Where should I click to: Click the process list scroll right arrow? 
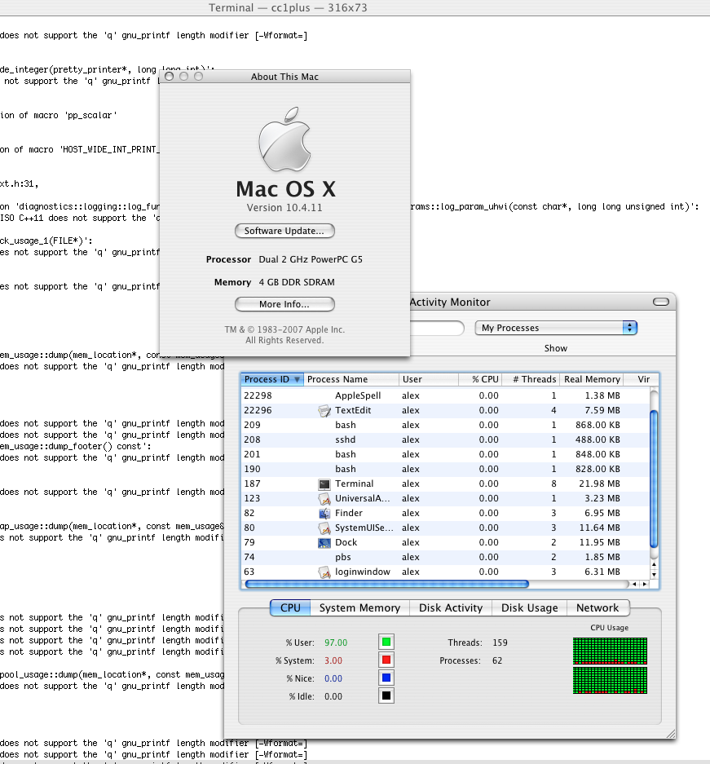coord(644,584)
